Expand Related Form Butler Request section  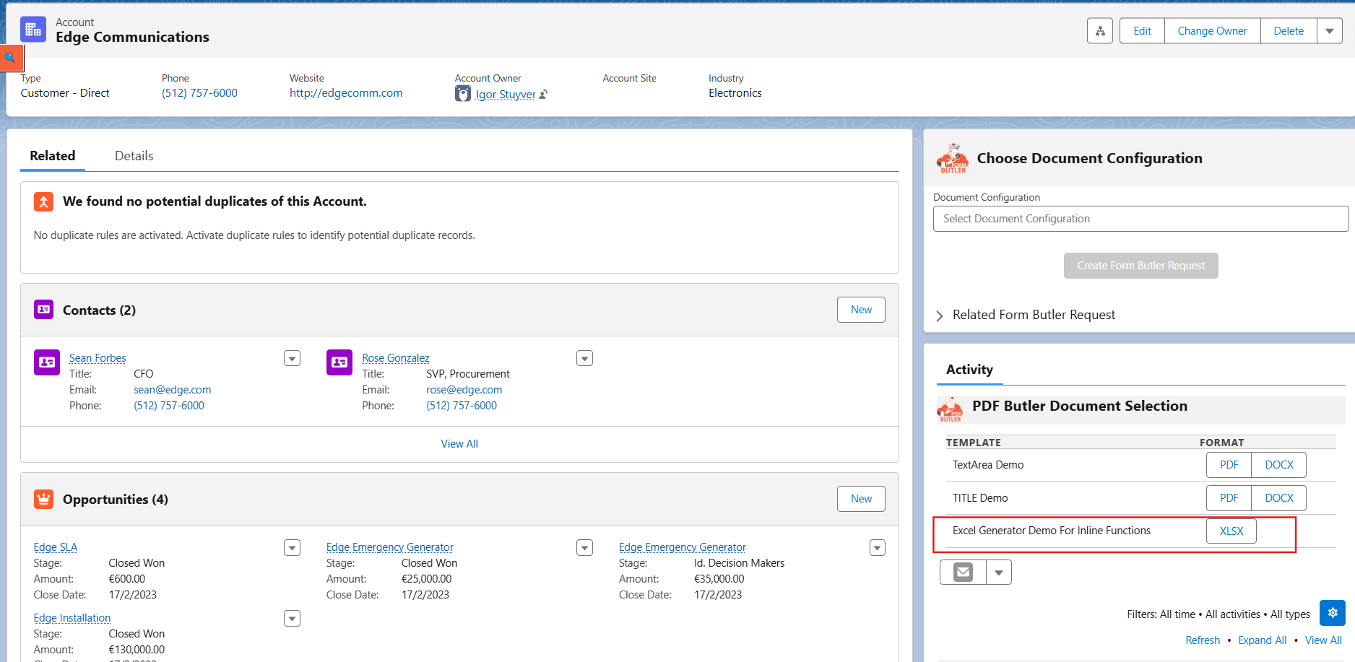point(940,315)
